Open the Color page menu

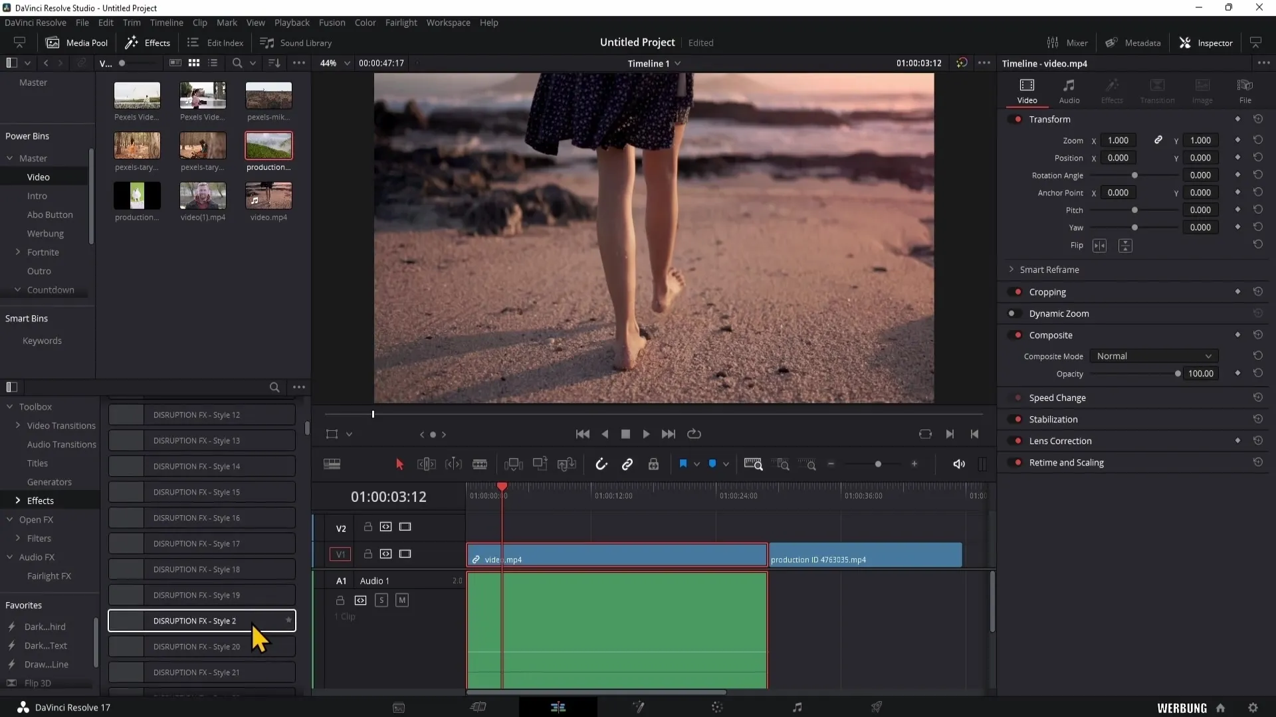coord(366,23)
